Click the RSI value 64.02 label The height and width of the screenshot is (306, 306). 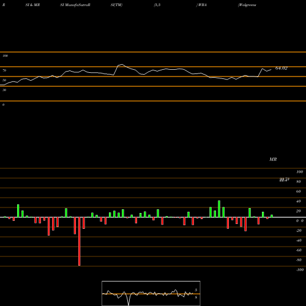pyautogui.click(x=282, y=68)
